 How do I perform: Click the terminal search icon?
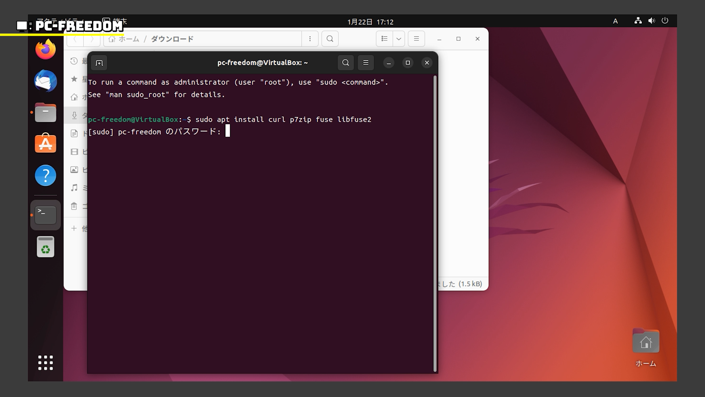tap(346, 63)
